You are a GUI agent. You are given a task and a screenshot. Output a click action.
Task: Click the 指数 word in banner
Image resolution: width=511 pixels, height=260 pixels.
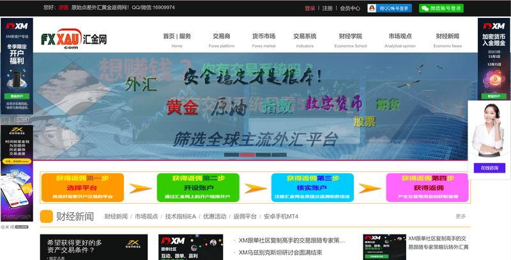tap(278, 106)
